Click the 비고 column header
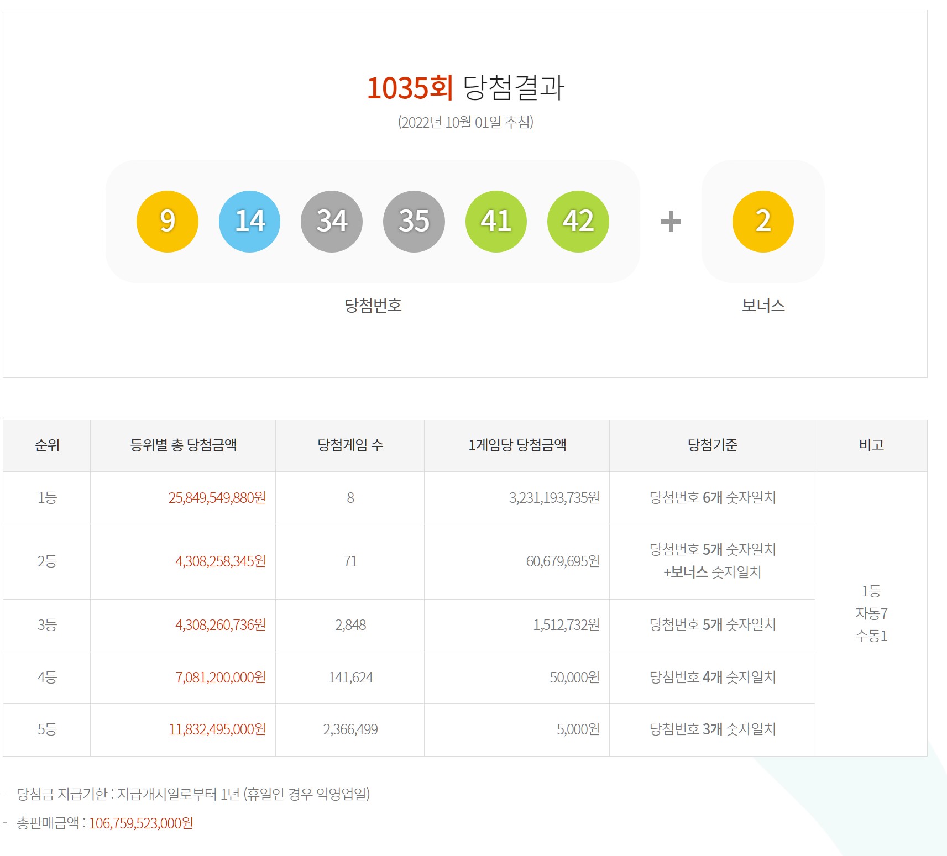The width and height of the screenshot is (947, 856). (x=871, y=445)
